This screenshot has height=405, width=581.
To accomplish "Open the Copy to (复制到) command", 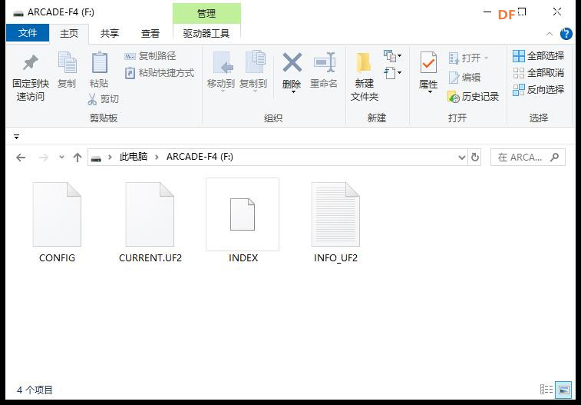I will tap(253, 71).
